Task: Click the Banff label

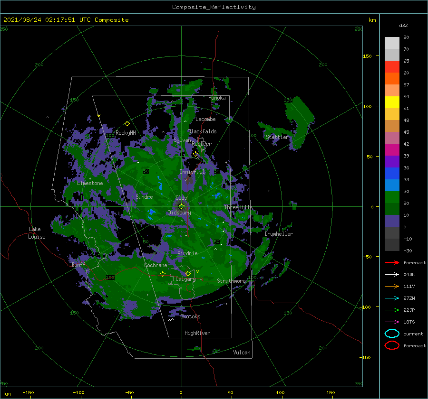Action: tap(78, 265)
